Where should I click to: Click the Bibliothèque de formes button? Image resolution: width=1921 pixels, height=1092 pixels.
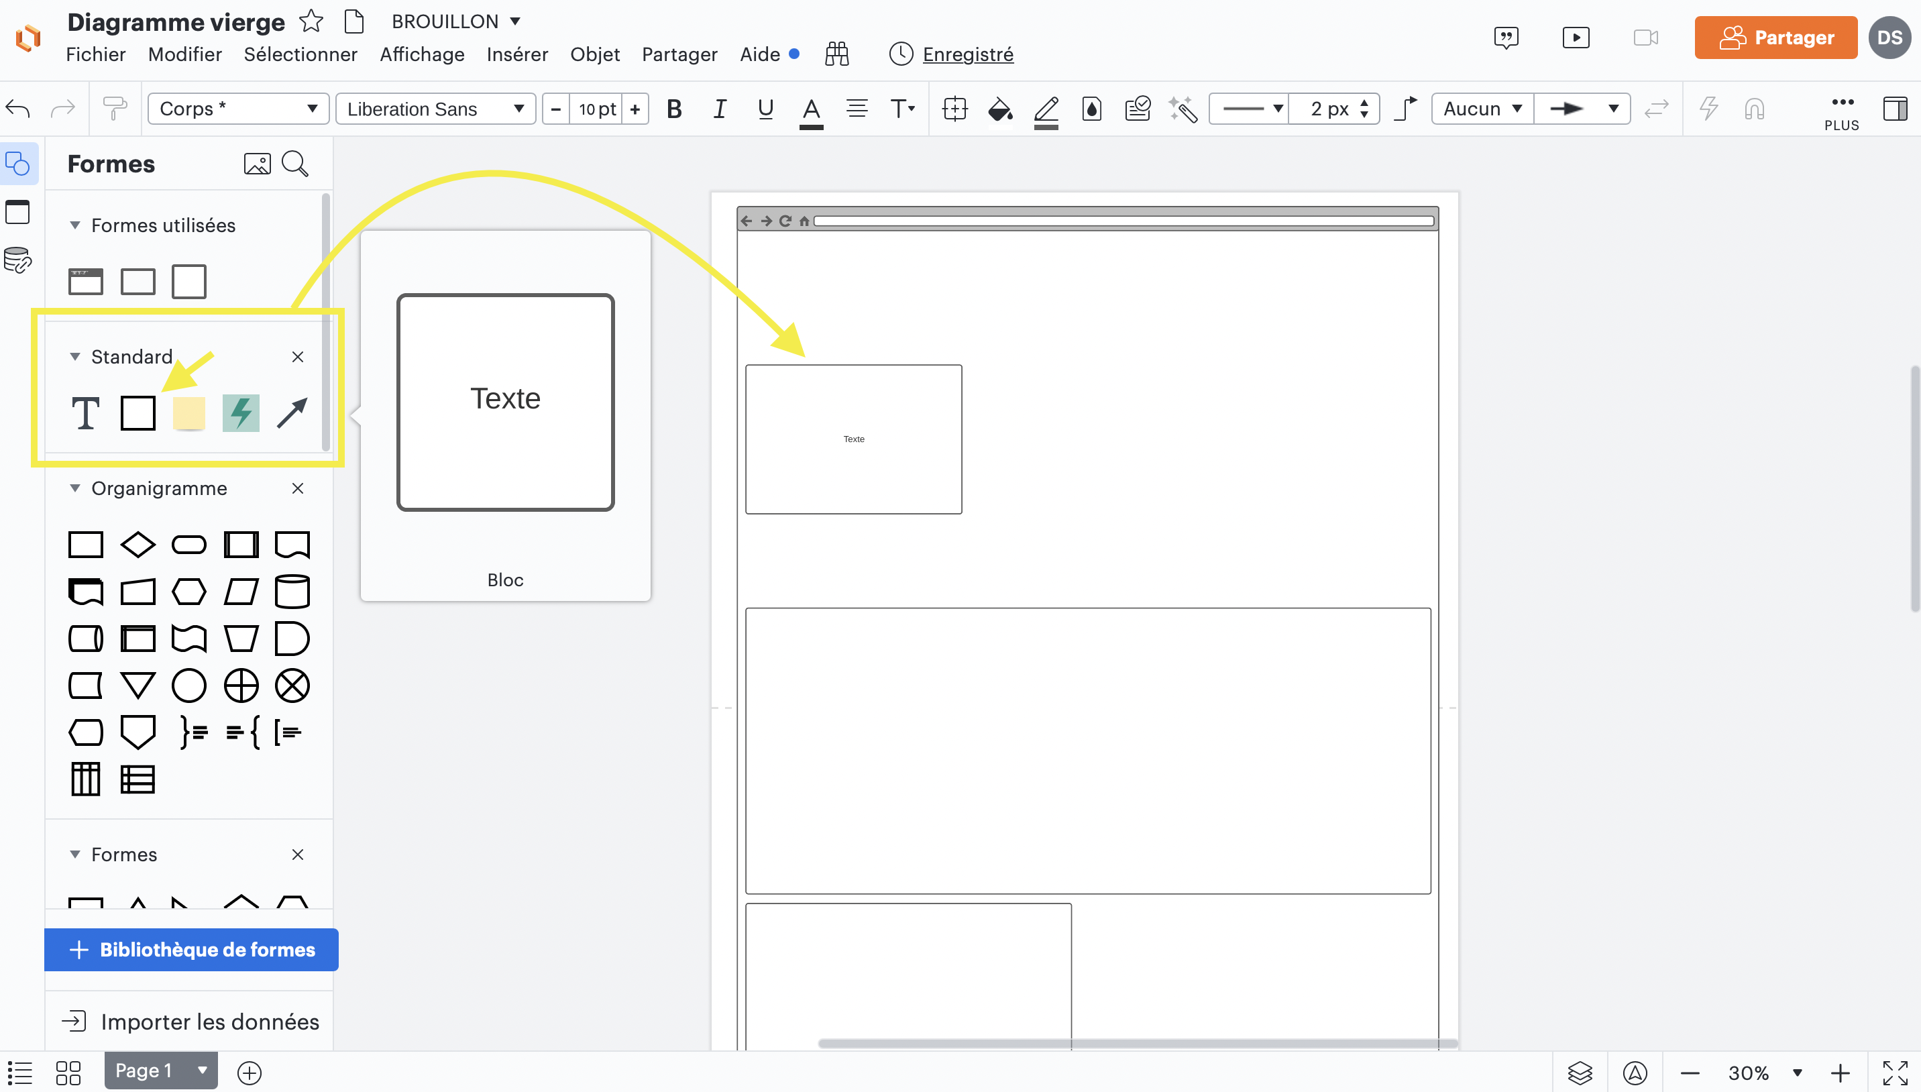click(191, 950)
